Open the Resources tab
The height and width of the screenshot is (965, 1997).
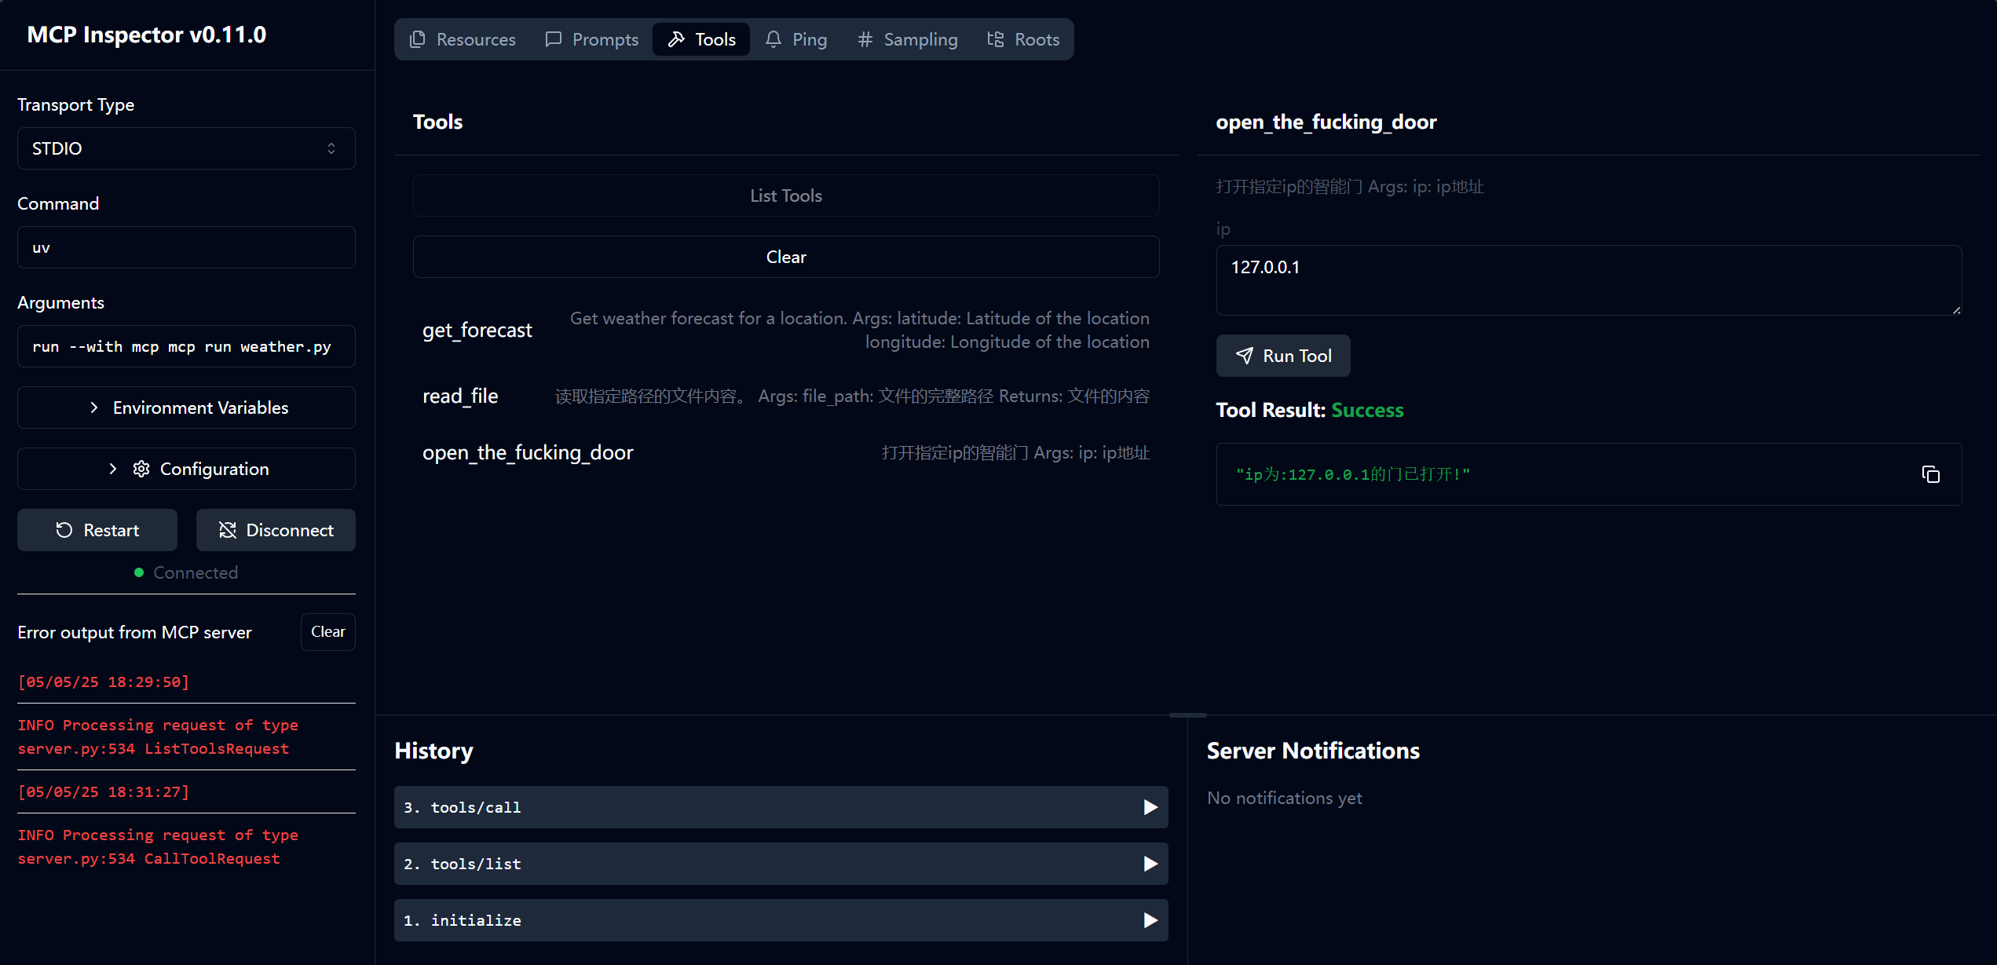[x=463, y=39]
